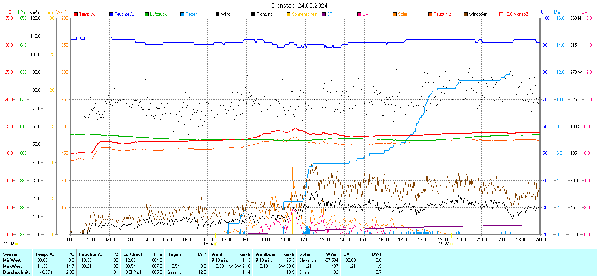
Task: Click the brown Windböen legend square
Action: [x=466, y=14]
